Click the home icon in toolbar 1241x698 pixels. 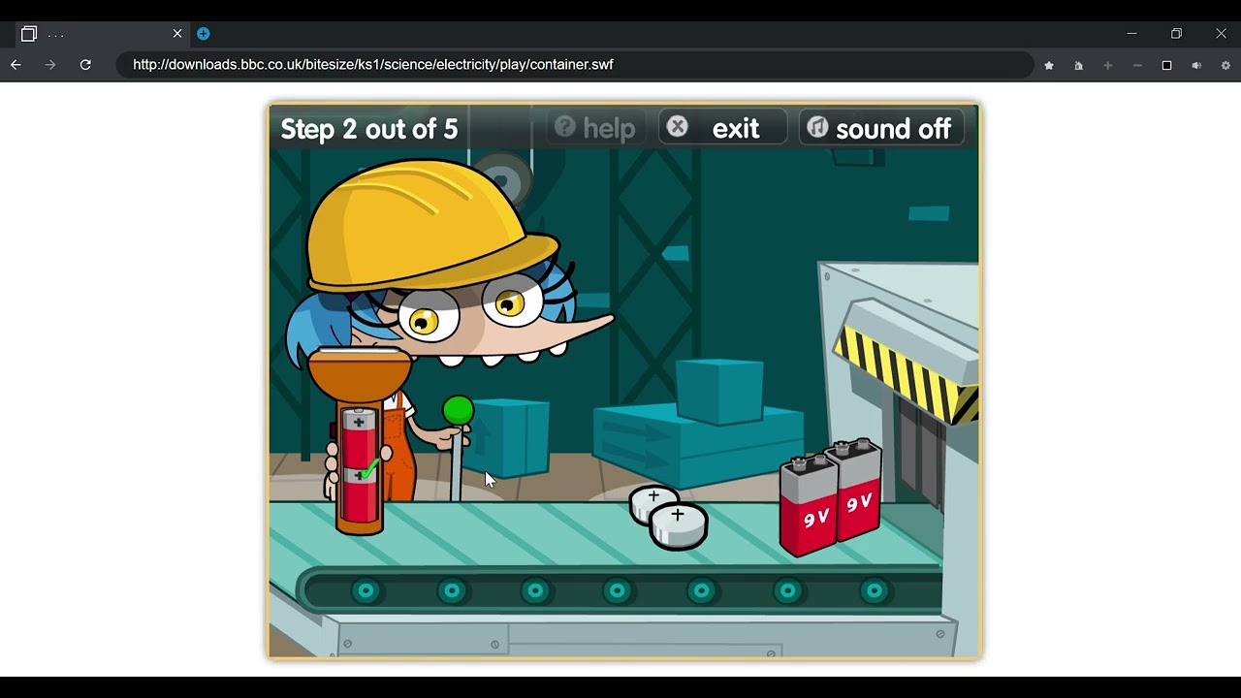[1078, 65]
